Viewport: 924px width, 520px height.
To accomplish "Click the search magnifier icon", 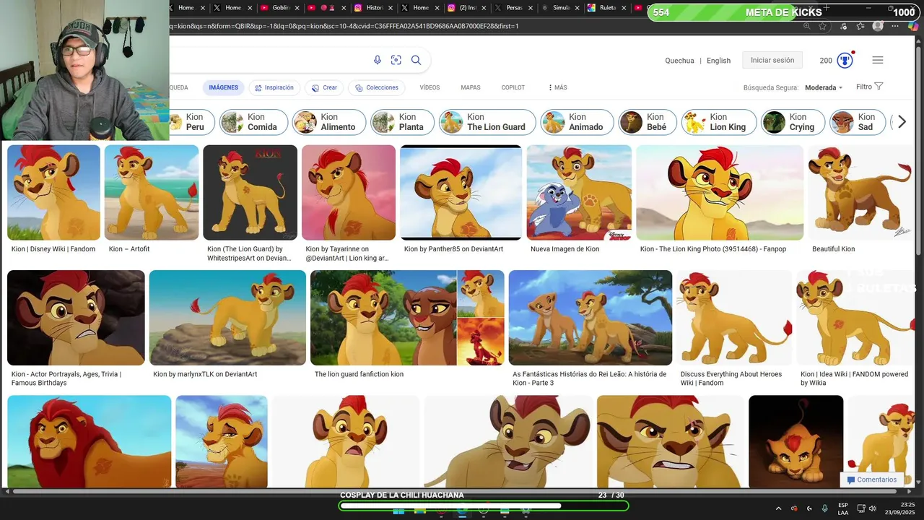I will pyautogui.click(x=416, y=60).
